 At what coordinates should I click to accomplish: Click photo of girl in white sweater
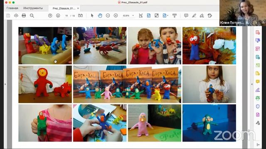pos(209,84)
